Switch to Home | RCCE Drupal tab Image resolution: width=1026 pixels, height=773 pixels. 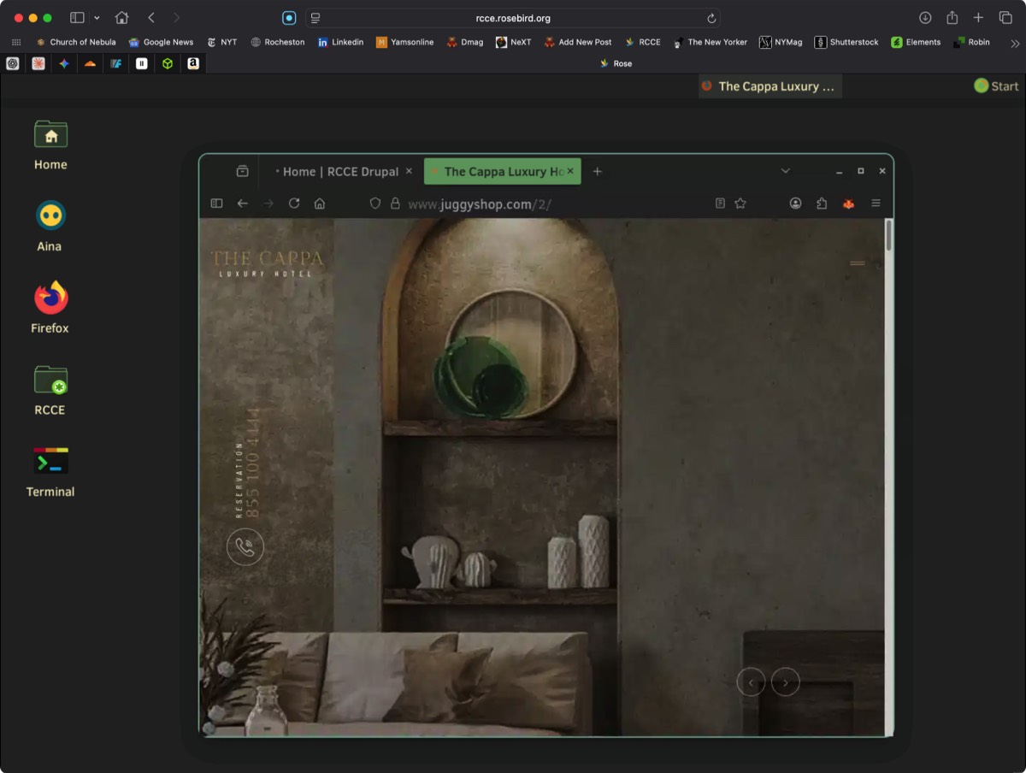coord(339,172)
